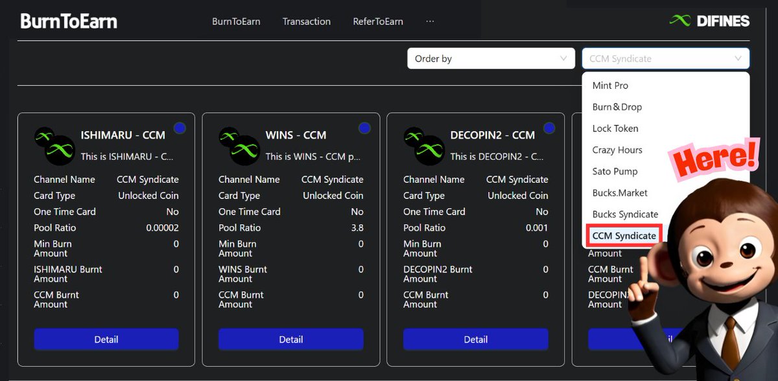
Task: Click 'Unlocked Coin' on WINS card
Action: [x=333, y=196]
